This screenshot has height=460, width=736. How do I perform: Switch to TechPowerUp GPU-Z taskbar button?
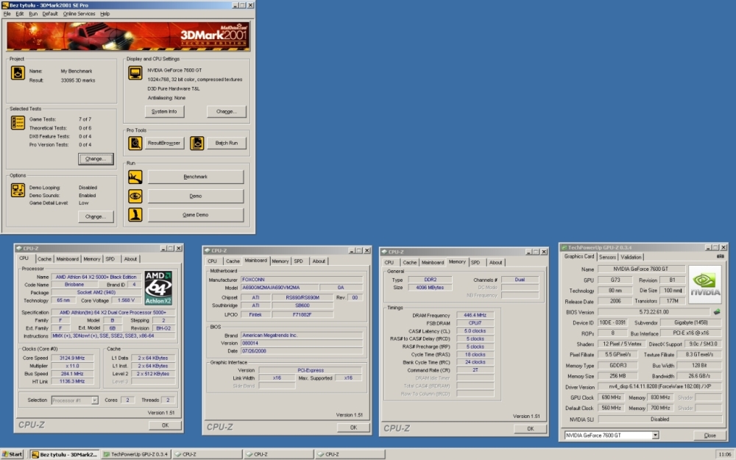pyautogui.click(x=135, y=454)
